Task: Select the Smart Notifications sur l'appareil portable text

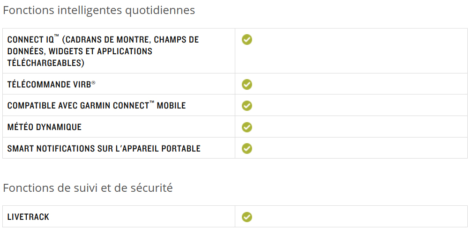Action: click(104, 148)
